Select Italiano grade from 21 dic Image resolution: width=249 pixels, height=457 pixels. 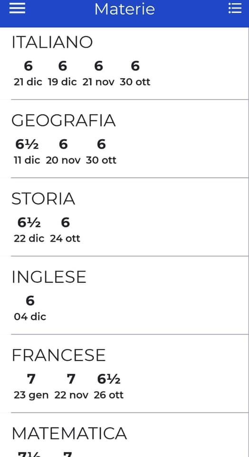tap(28, 73)
